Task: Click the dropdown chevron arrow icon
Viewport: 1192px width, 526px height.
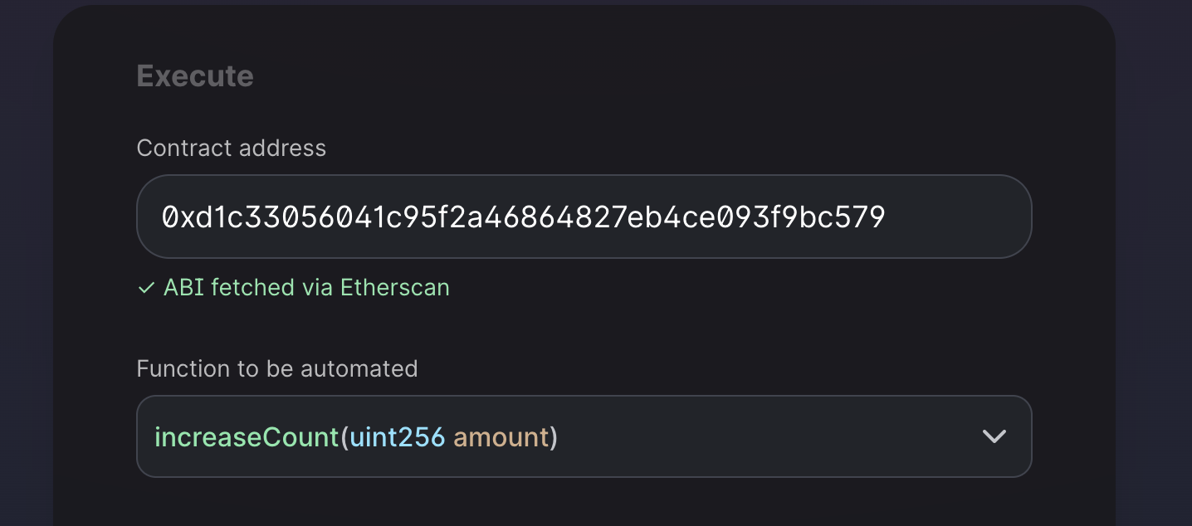Action: [x=994, y=436]
